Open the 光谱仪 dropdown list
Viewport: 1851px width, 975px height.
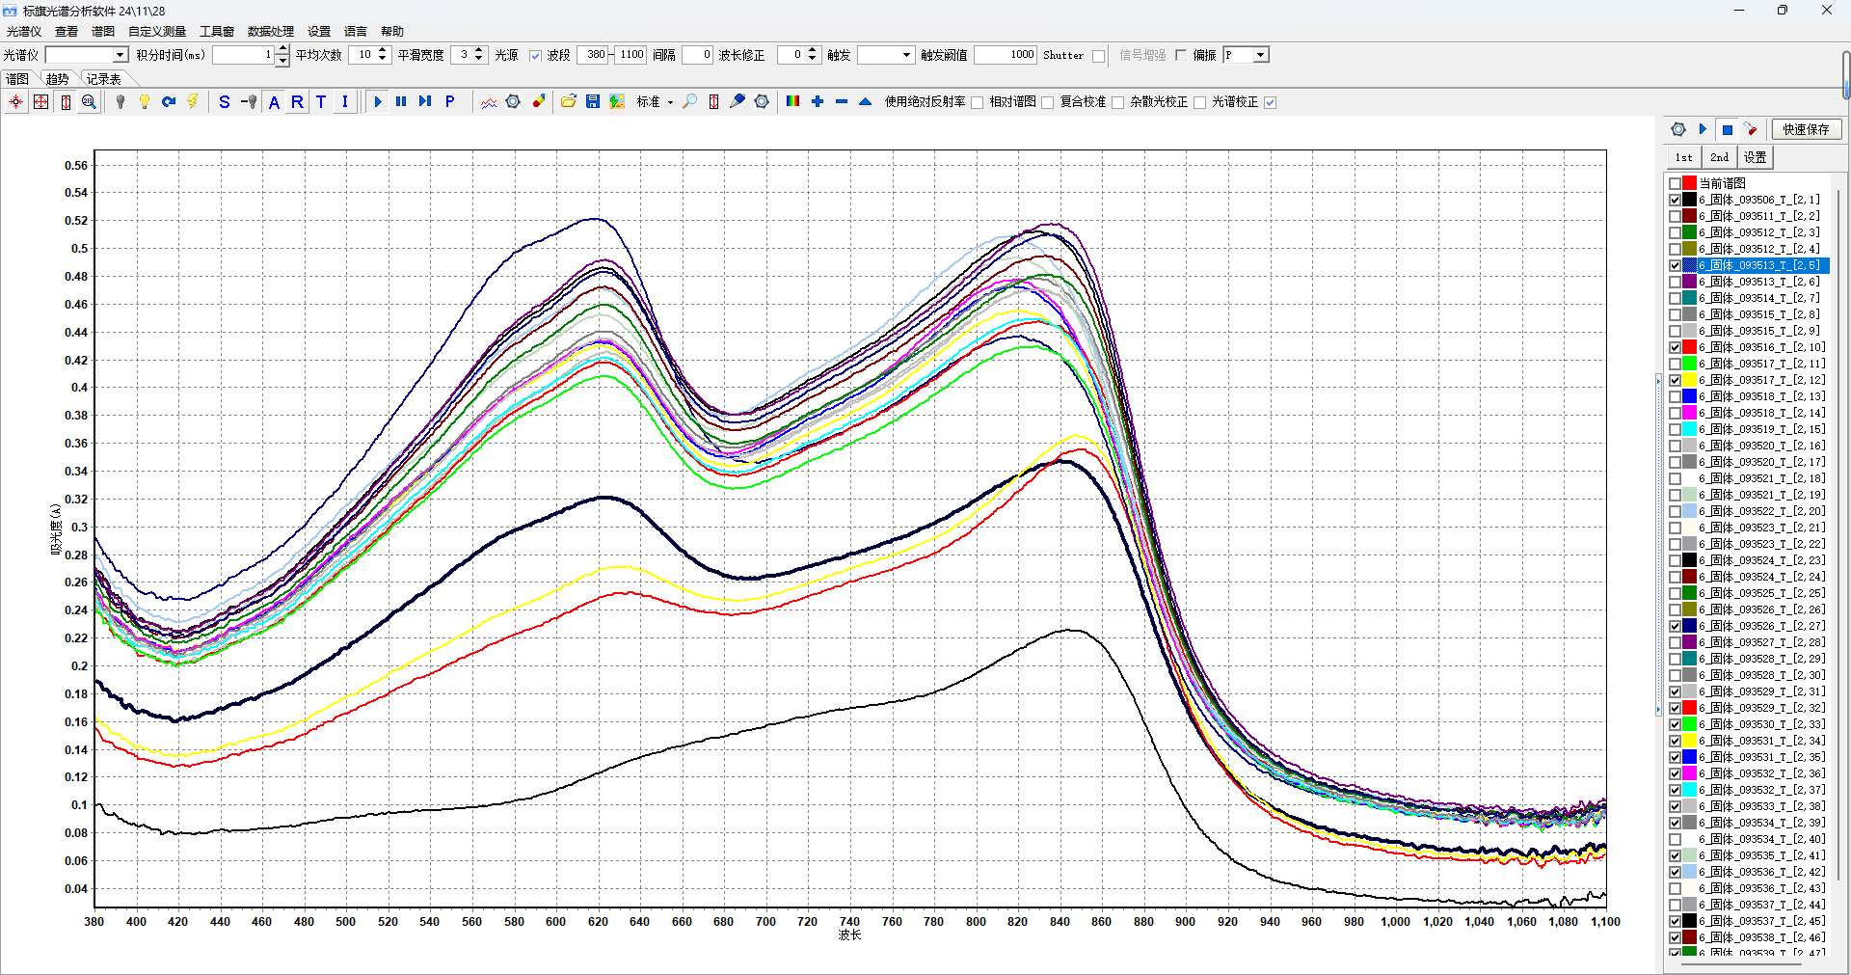coord(121,55)
